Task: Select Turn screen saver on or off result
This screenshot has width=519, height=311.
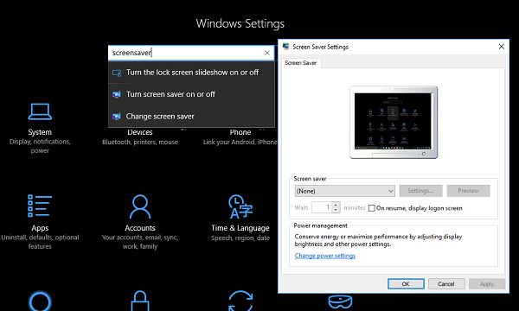Action: click(191, 94)
